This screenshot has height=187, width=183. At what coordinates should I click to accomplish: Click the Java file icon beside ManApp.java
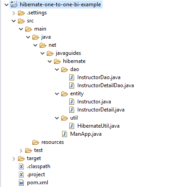point(64,134)
